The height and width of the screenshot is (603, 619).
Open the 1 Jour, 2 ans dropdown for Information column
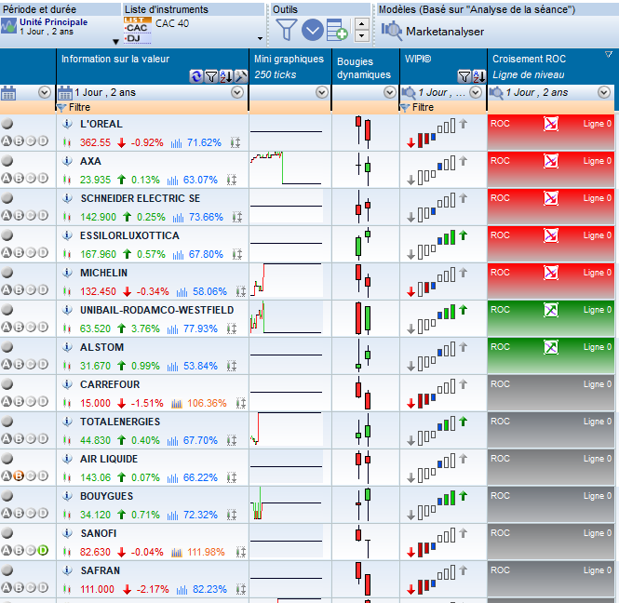(x=236, y=93)
